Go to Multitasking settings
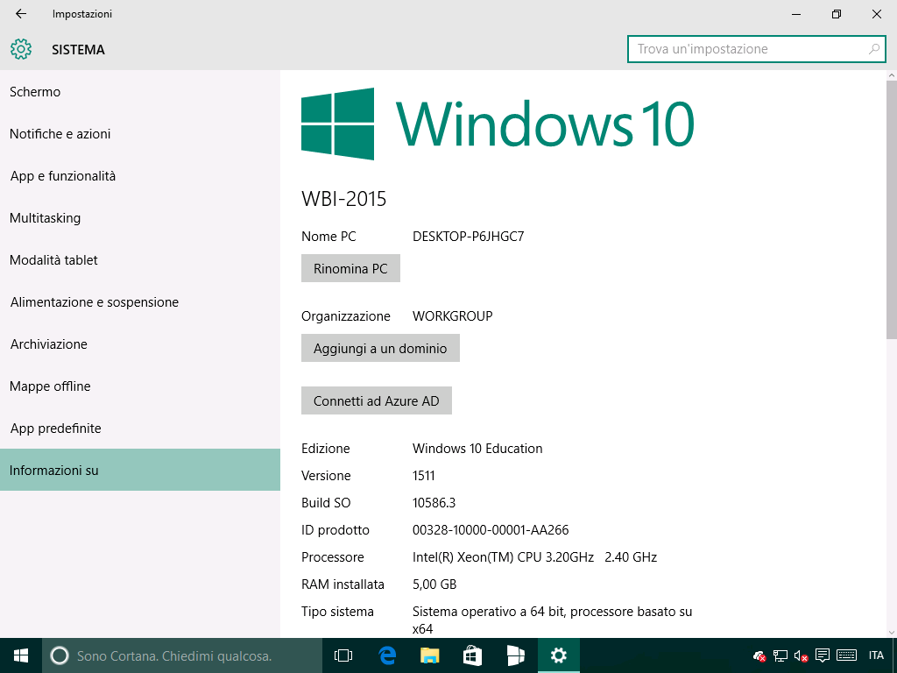897x673 pixels. (140, 218)
